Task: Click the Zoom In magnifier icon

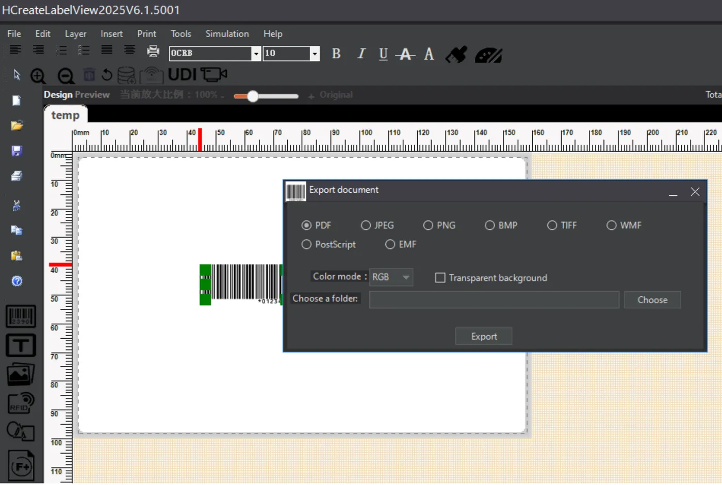Action: tap(38, 75)
